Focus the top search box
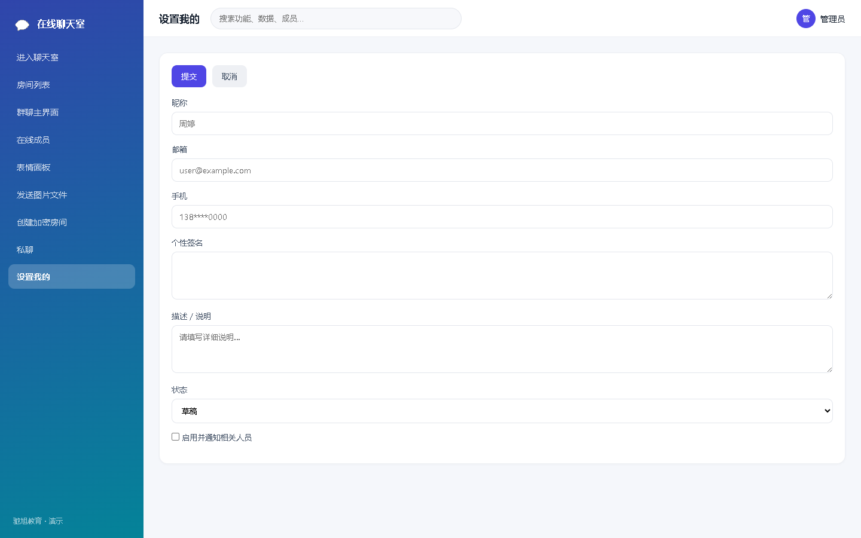 336,19
